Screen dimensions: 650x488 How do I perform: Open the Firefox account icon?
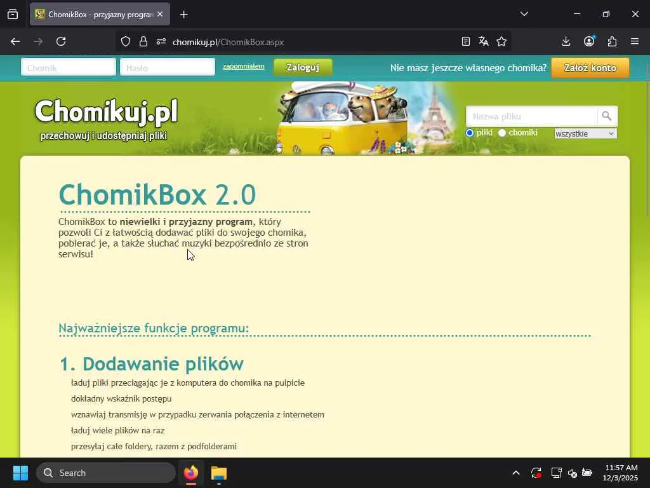tap(589, 41)
